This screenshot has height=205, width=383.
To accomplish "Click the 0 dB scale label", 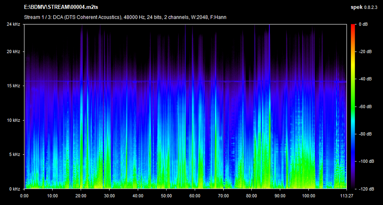I will [x=364, y=24].
